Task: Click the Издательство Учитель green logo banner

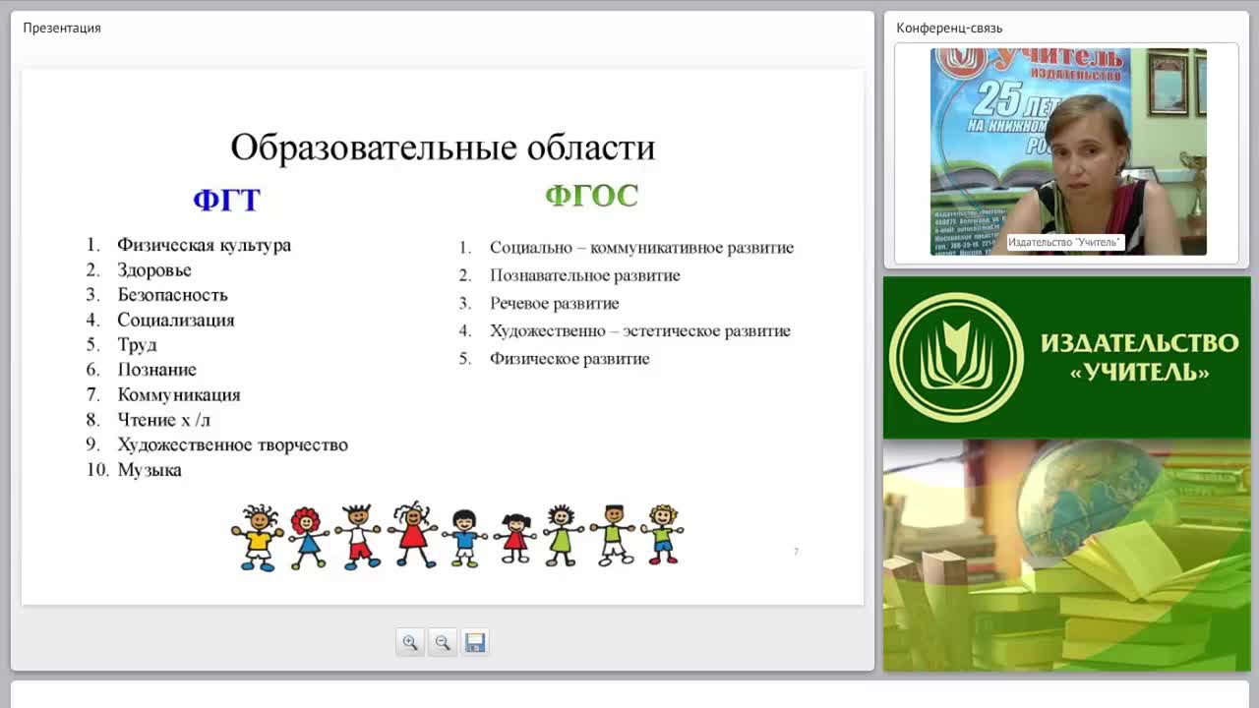Action: (x=1067, y=358)
